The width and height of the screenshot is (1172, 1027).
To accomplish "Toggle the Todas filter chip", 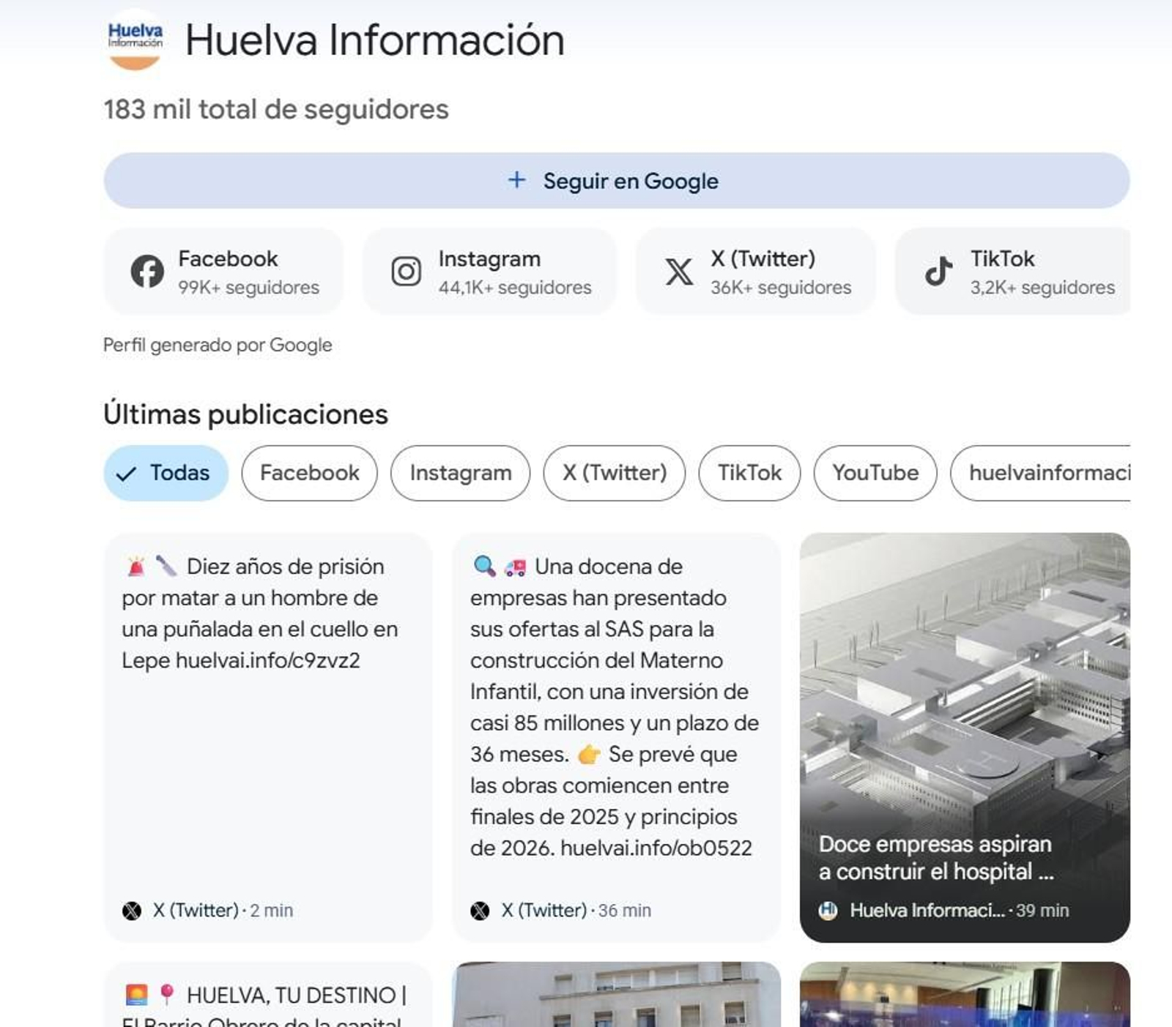I will (165, 473).
